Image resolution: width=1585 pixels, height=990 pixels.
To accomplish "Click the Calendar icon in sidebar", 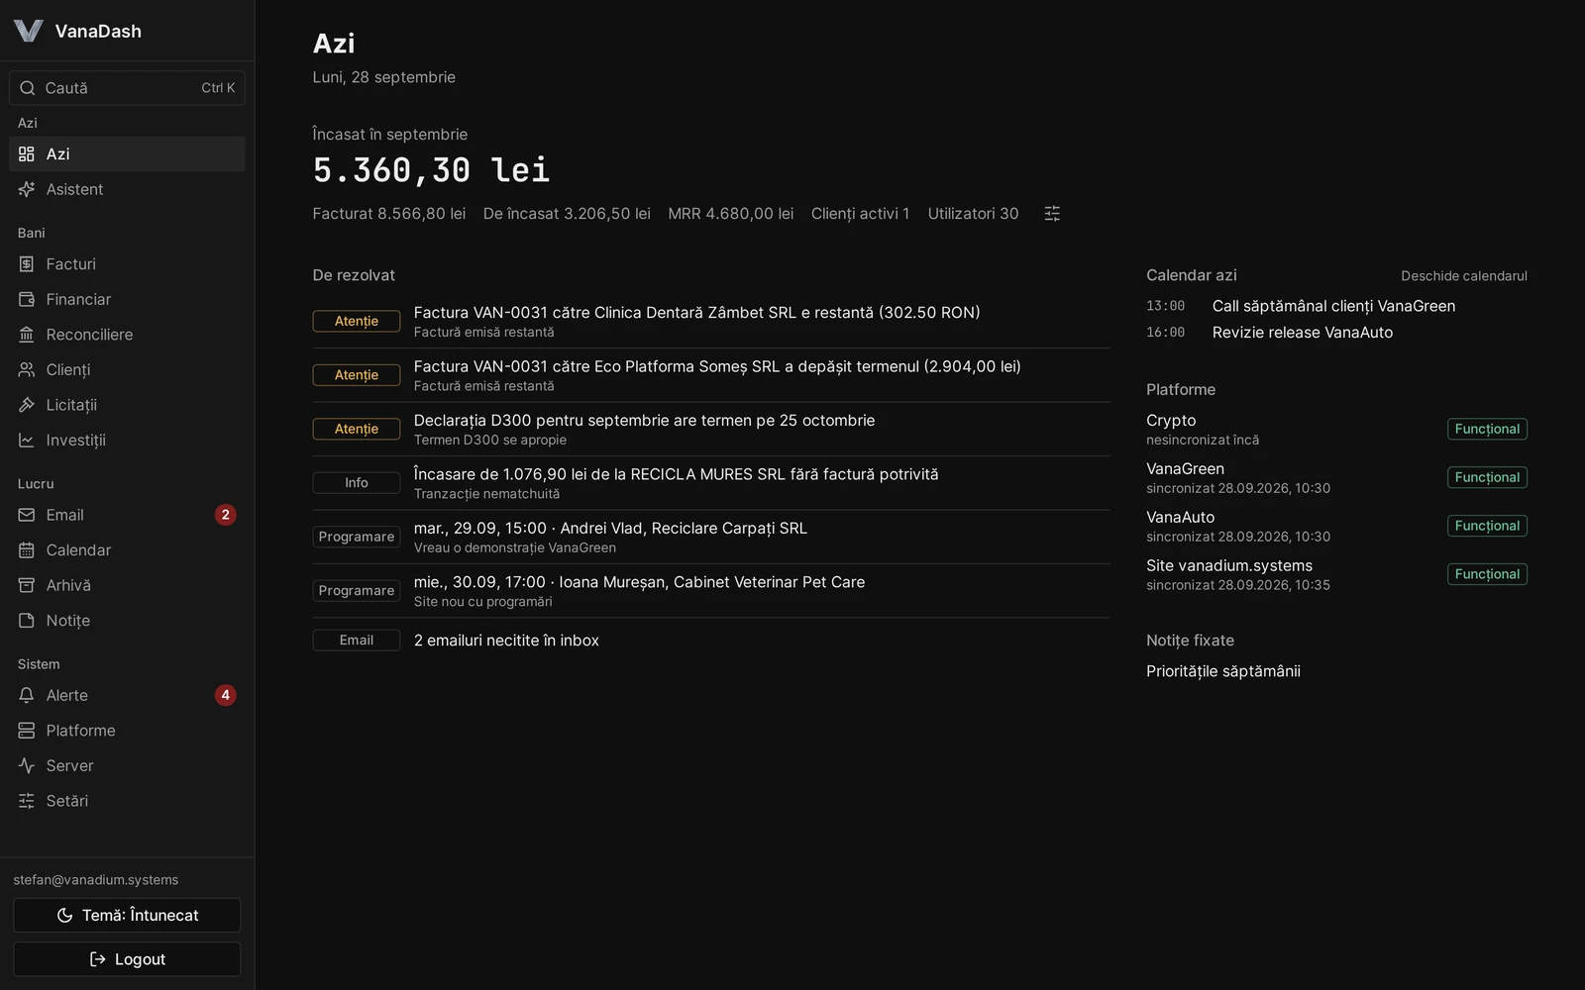I will pyautogui.click(x=27, y=550).
